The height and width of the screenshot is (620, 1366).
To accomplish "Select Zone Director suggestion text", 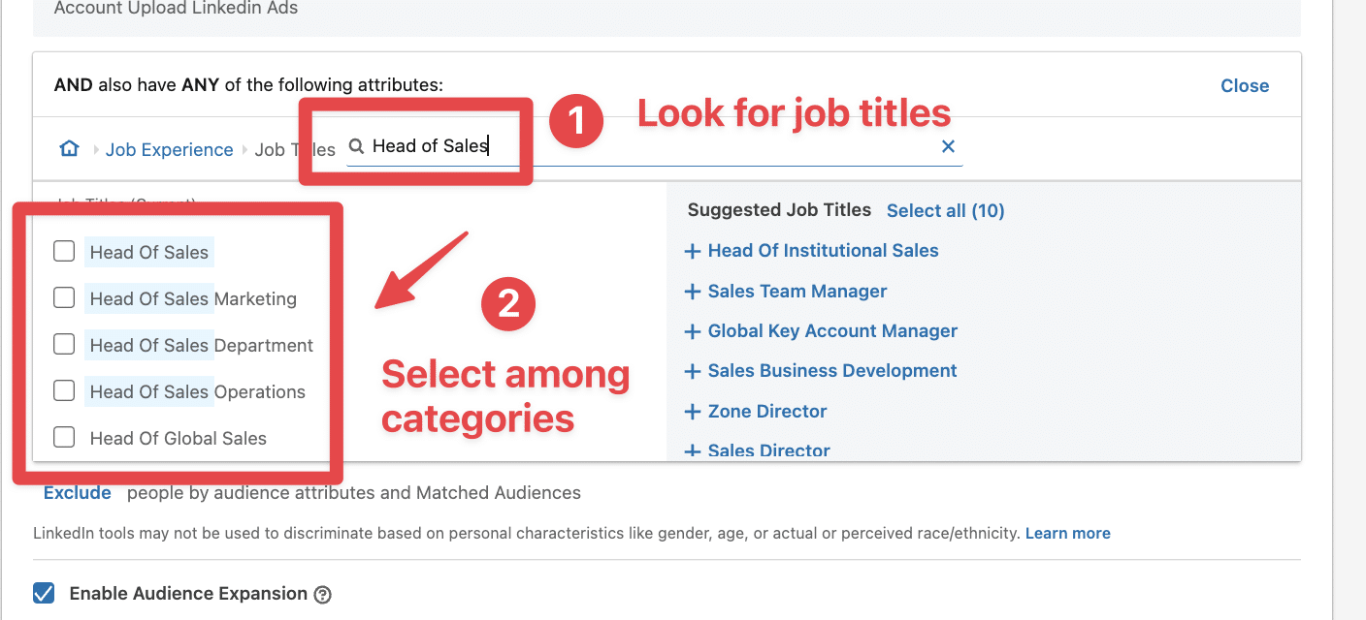I will tap(767, 411).
